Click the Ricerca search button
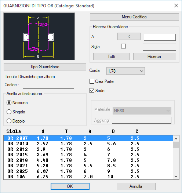Image resolution: width=182 pixels, height=193 pixels. point(154,57)
